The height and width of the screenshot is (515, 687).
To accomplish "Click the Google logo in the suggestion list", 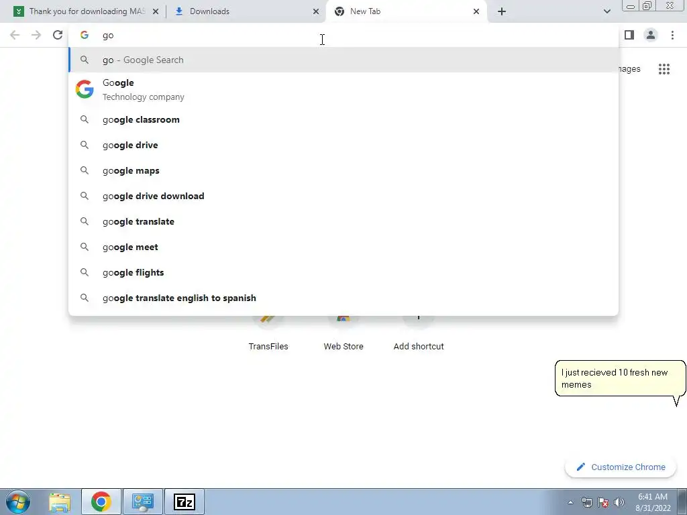I will click(x=85, y=89).
